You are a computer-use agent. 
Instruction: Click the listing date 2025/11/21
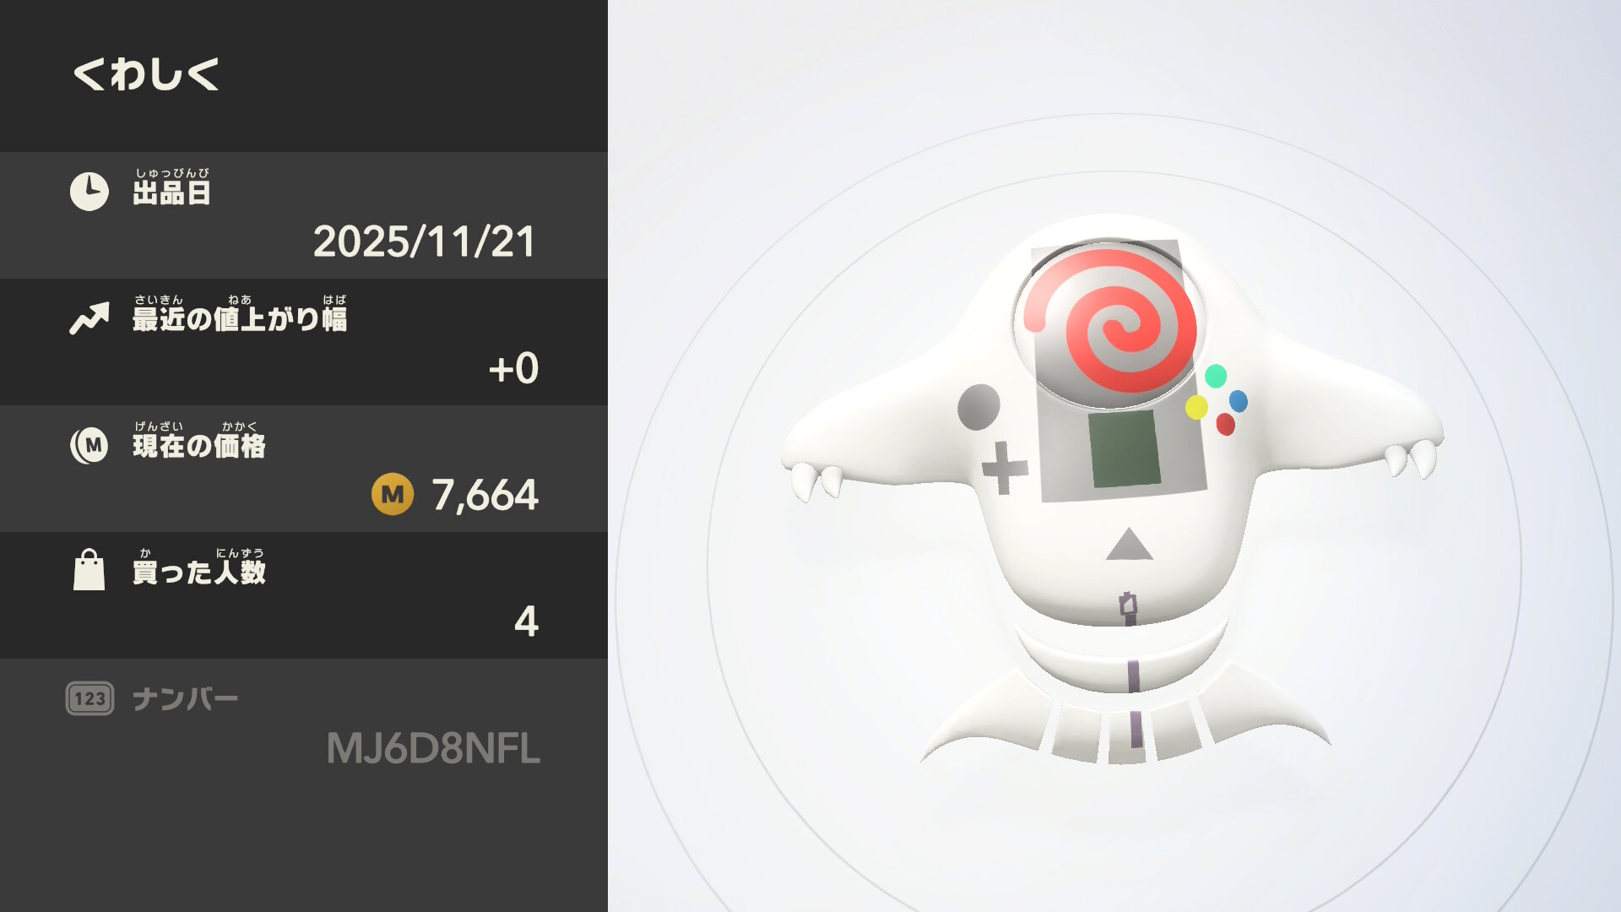[425, 242]
